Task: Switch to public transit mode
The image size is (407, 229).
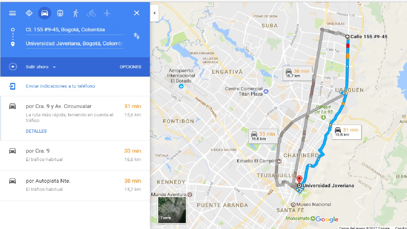Action: [x=60, y=13]
